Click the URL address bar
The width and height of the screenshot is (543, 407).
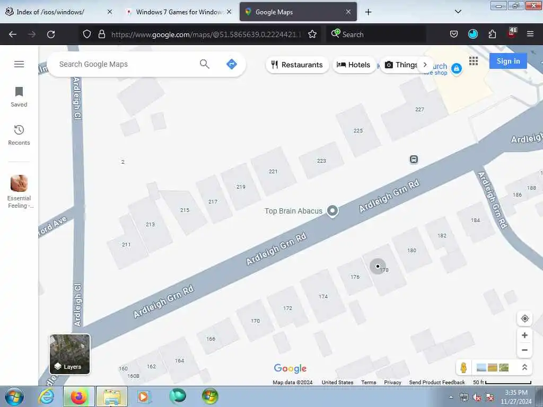206,34
